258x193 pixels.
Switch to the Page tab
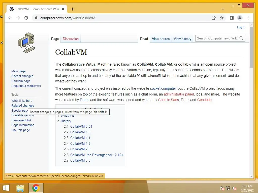point(55,39)
